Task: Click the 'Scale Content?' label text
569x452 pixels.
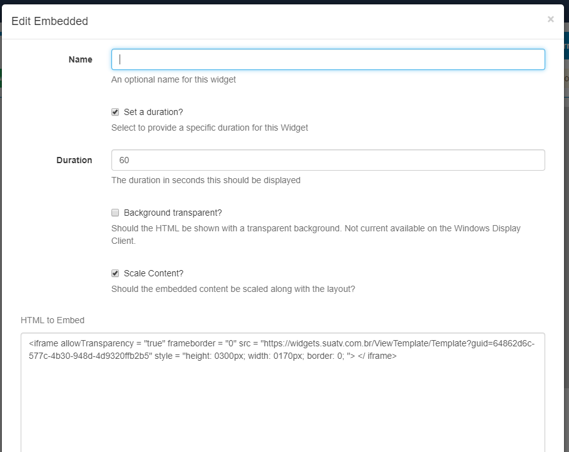Action: coord(153,273)
